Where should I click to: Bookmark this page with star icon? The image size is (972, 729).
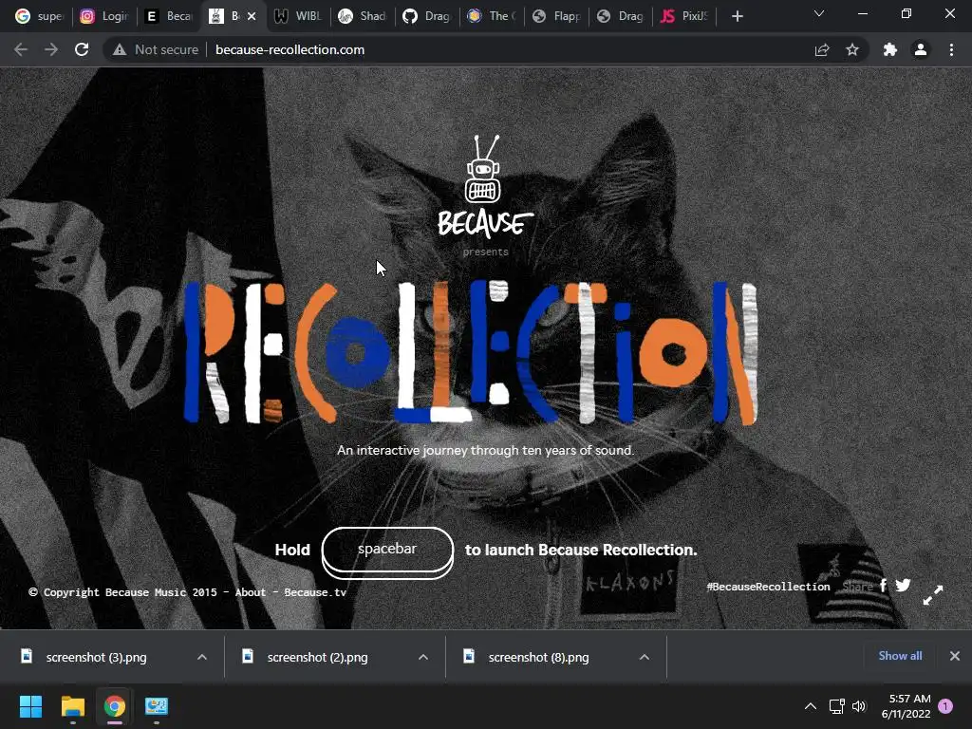(852, 49)
